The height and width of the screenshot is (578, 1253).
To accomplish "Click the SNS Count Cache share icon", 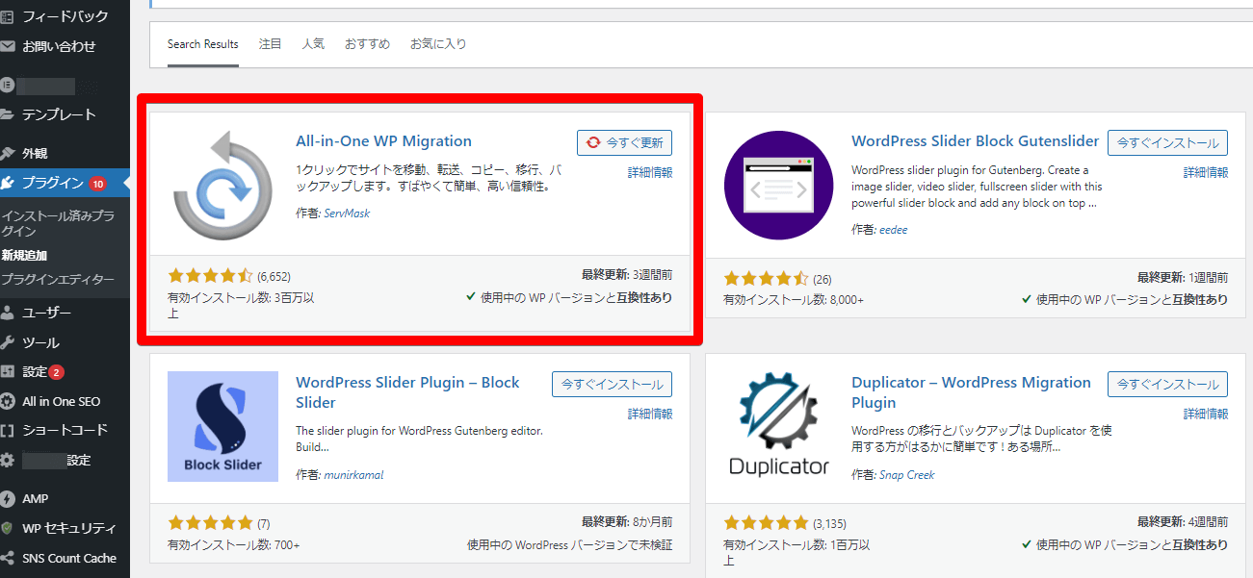I will 8,558.
